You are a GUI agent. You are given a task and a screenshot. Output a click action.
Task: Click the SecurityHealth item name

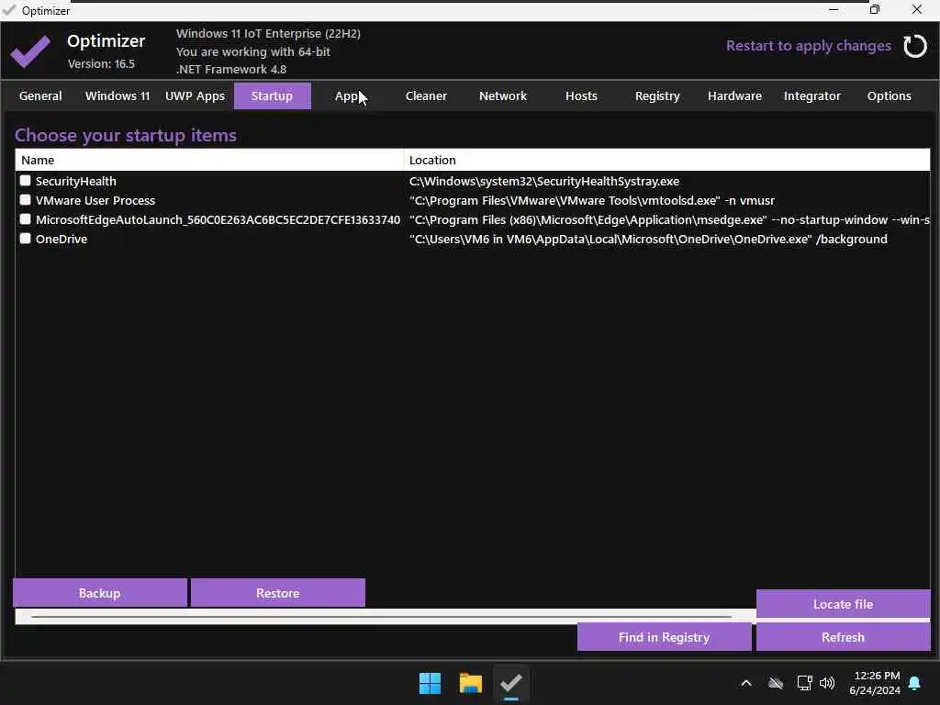click(x=76, y=181)
